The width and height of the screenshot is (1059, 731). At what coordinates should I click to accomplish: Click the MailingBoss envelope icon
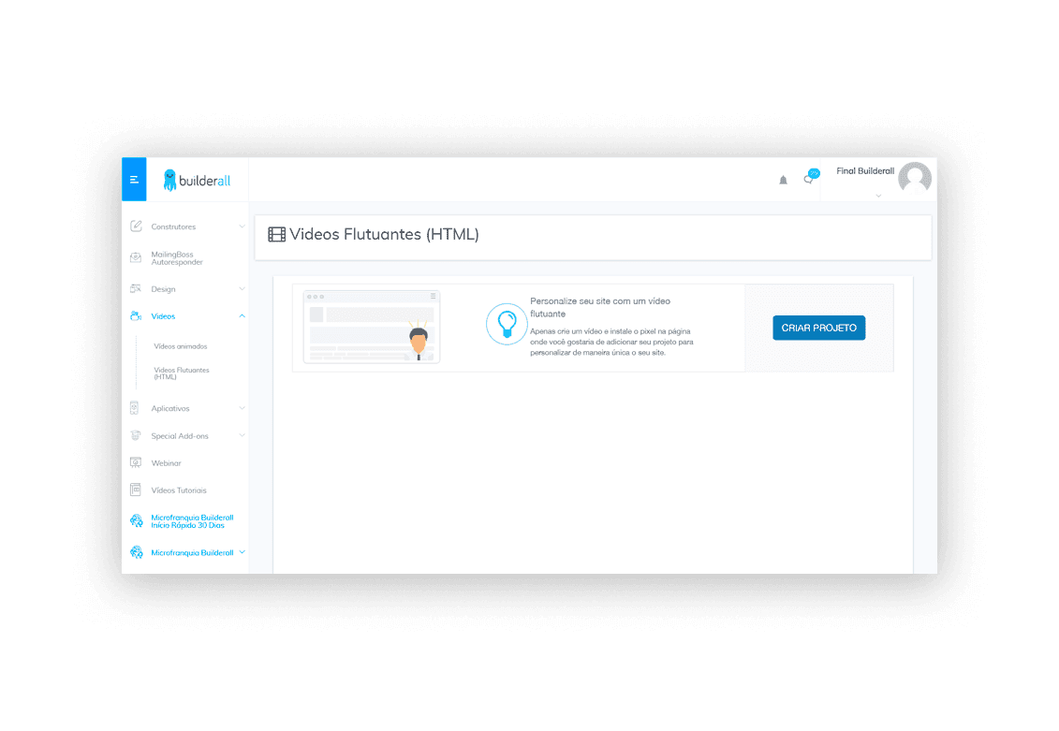coord(136,257)
